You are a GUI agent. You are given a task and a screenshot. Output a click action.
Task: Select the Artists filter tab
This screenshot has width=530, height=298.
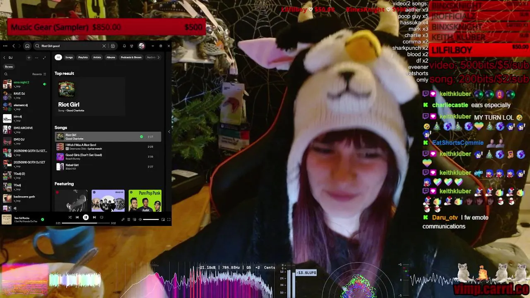(97, 58)
